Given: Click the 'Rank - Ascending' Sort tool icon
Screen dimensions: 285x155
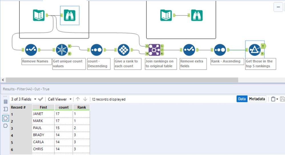Looking at the screenshot, I should click(220, 50).
